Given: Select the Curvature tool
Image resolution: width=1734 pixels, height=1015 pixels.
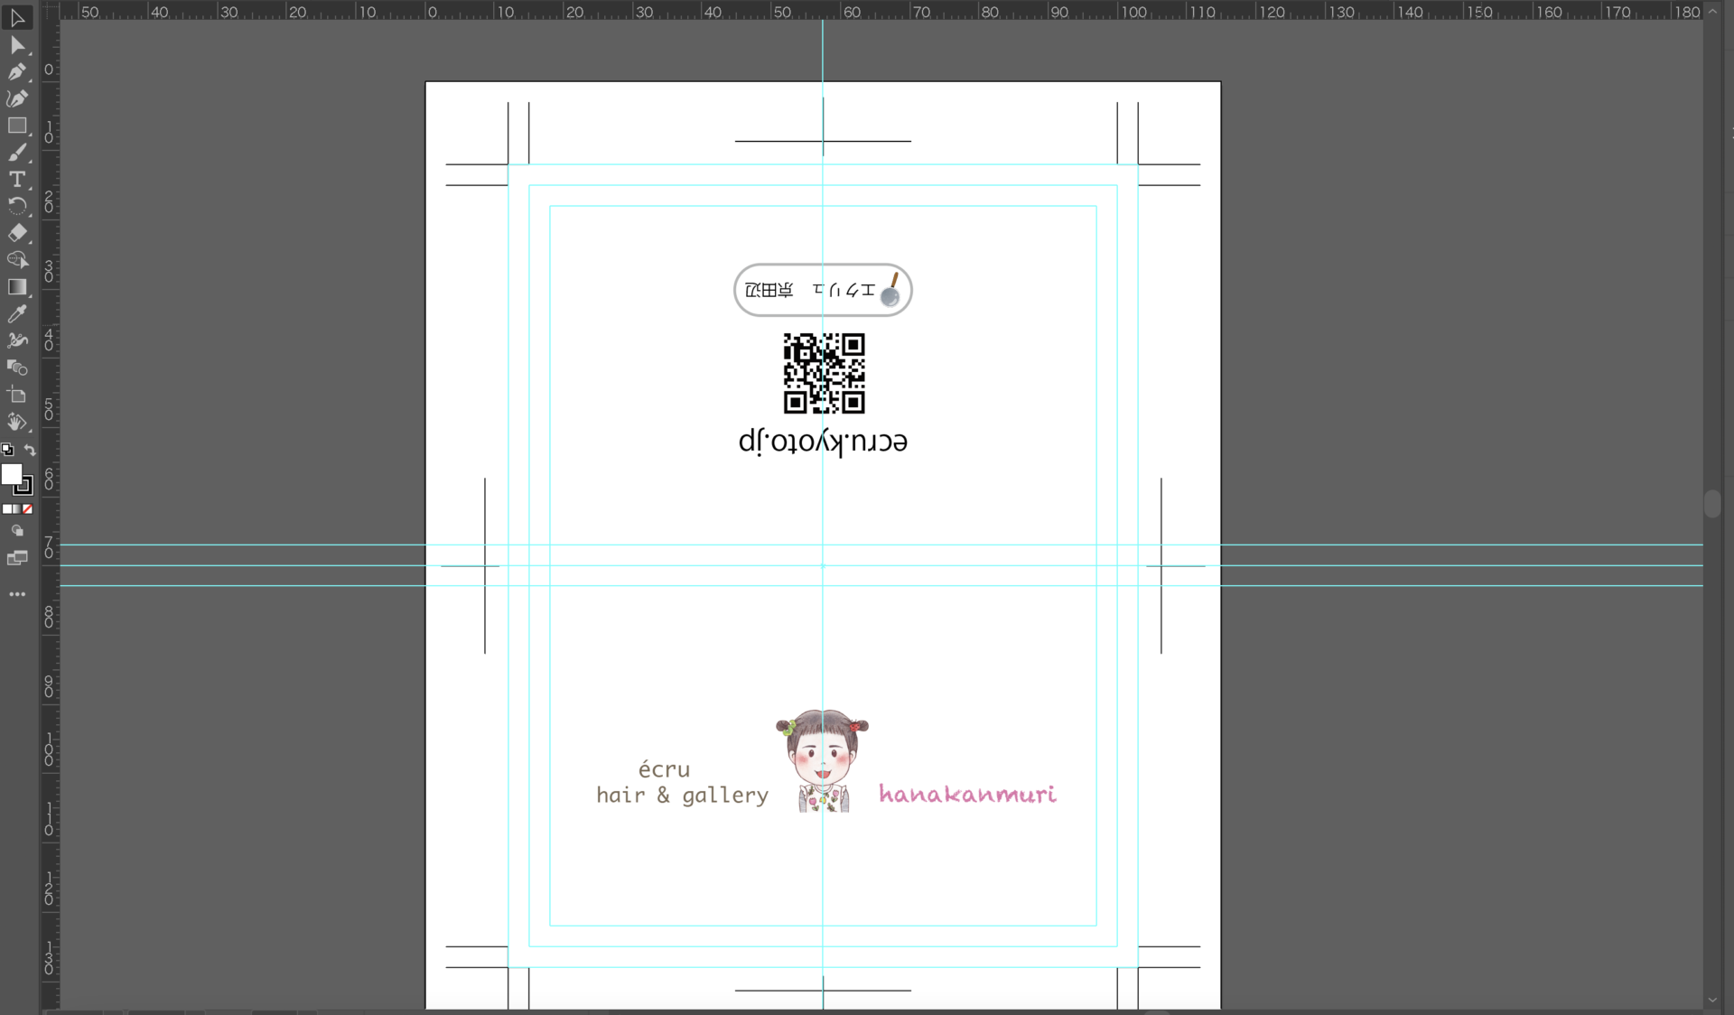Looking at the screenshot, I should click(17, 98).
